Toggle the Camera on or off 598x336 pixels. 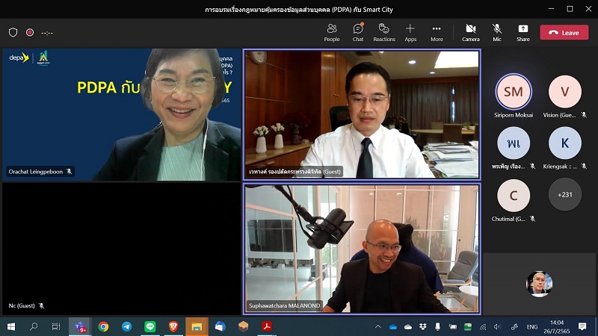click(x=470, y=32)
